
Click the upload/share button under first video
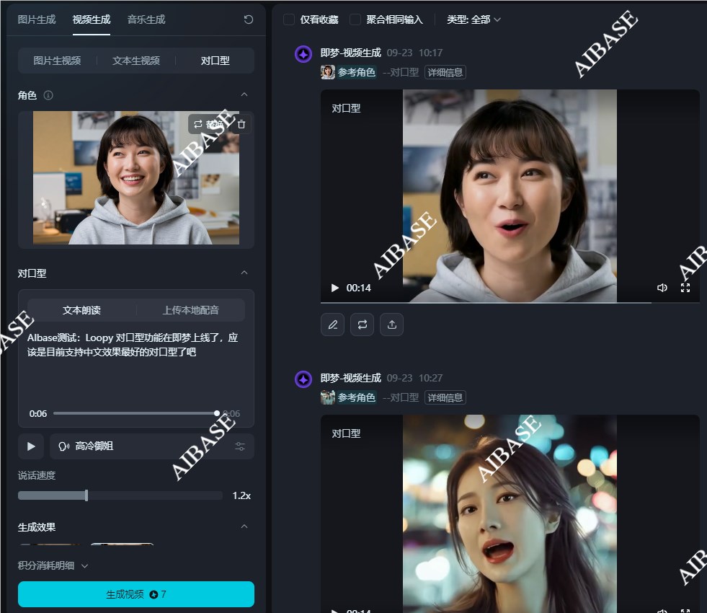392,325
